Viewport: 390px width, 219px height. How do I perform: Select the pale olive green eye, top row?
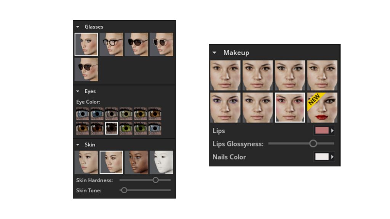click(x=126, y=114)
